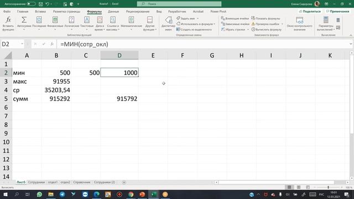The width and height of the screenshot is (354, 199).
Task: Open the Сотрудники sheet tab
Action: pos(37,182)
